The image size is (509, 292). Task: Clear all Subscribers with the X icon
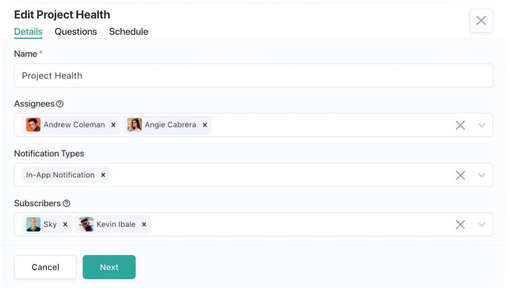tap(461, 224)
